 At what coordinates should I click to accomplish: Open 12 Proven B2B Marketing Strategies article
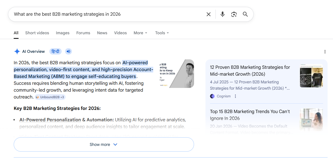pyautogui.click(x=250, y=71)
